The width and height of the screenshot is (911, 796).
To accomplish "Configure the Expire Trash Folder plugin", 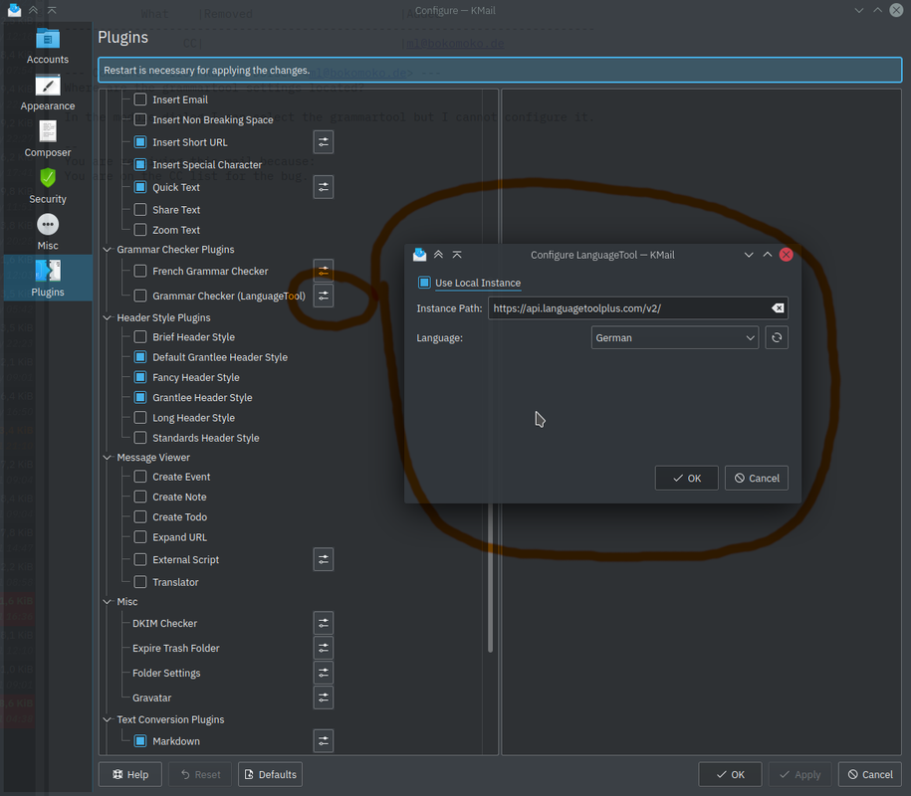I will (x=323, y=648).
